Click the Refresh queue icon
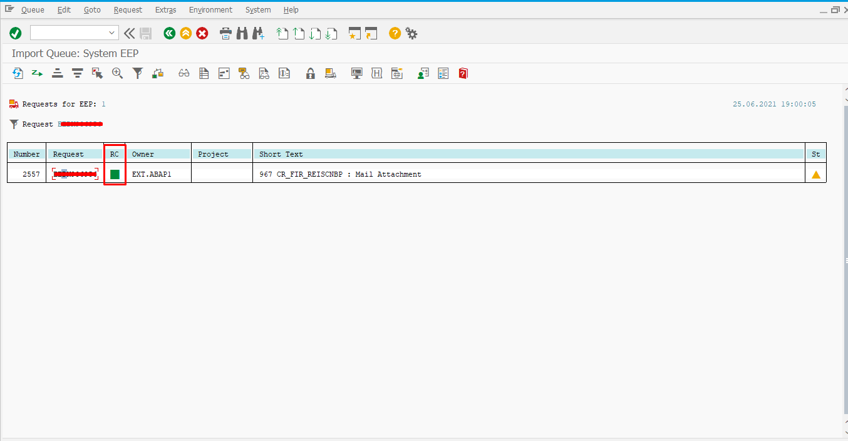848x441 pixels. (x=18, y=73)
